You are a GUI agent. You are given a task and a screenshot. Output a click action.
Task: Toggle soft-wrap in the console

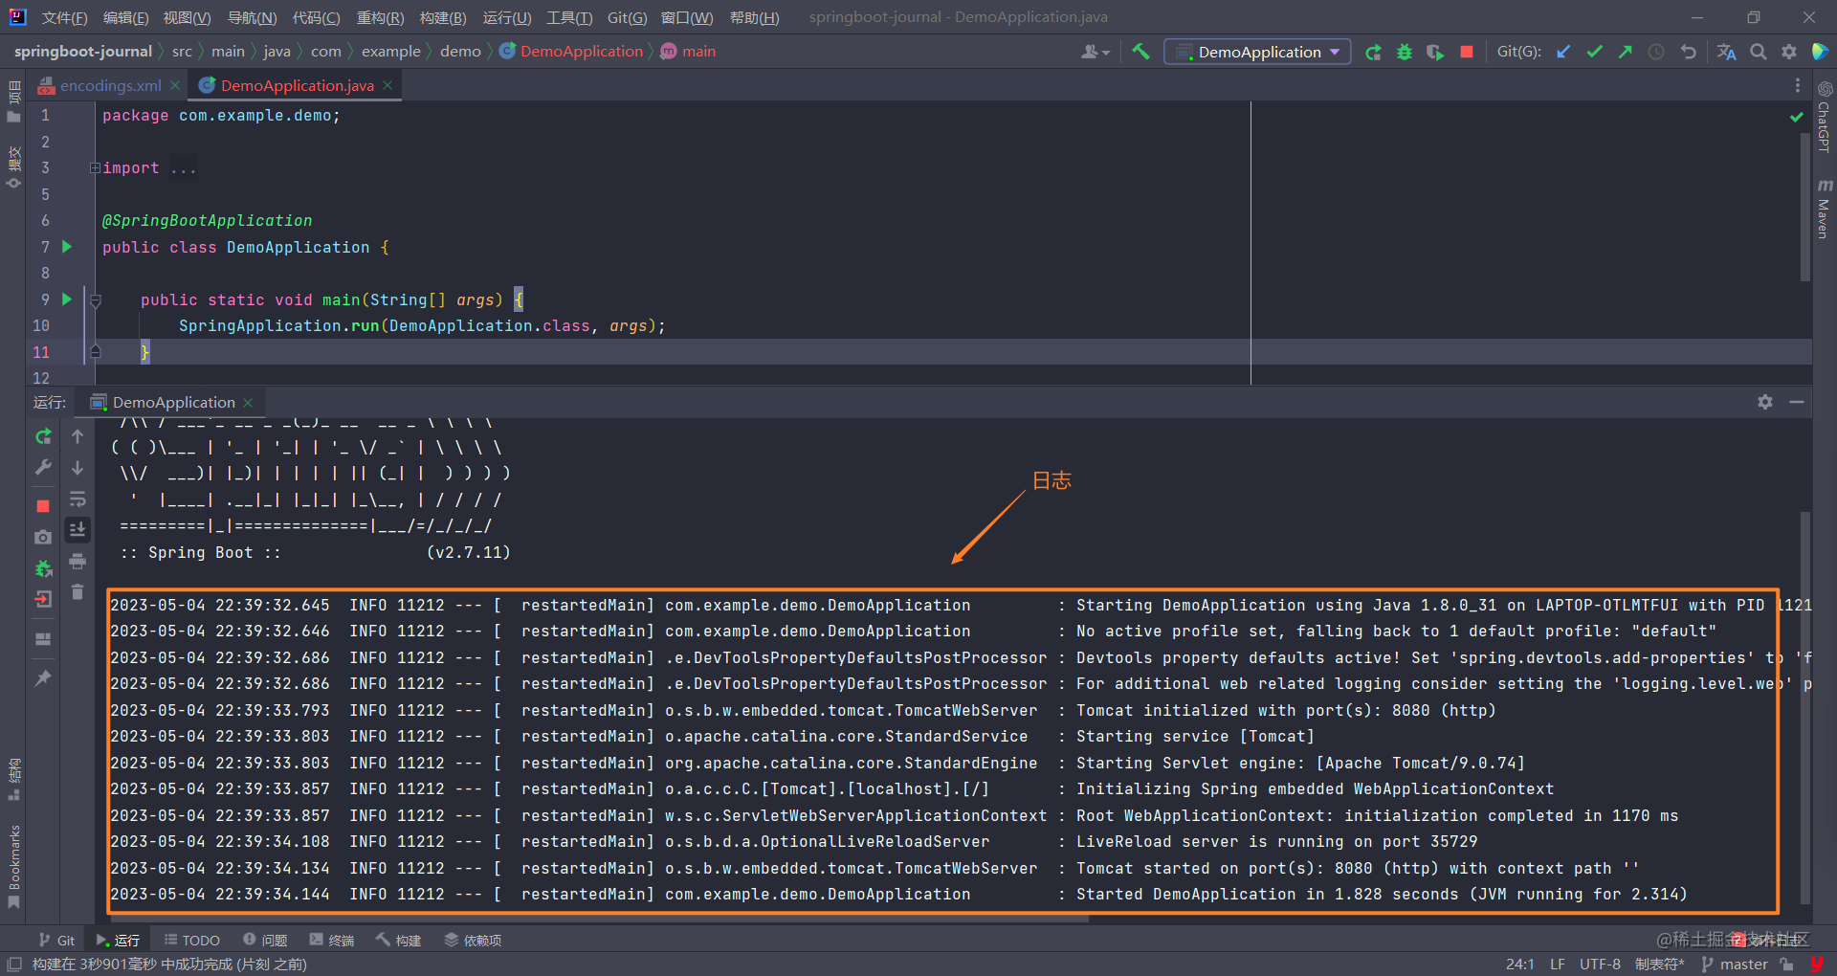click(x=77, y=499)
